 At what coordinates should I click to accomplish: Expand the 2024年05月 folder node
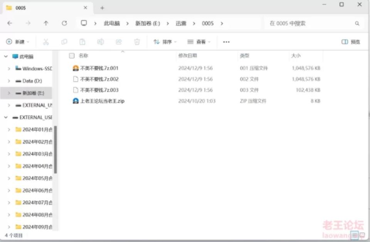(9, 178)
